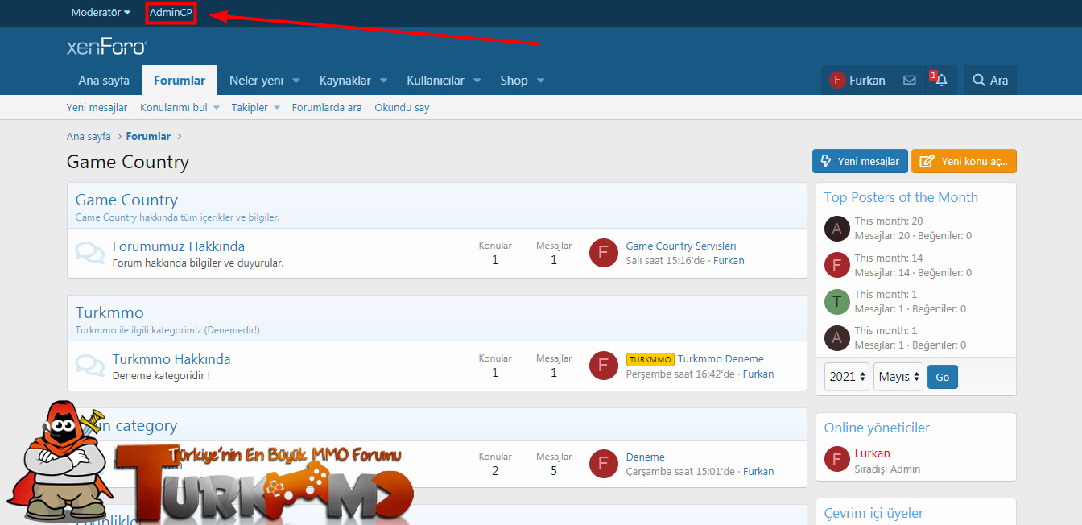Expand the Konularımı bul dropdown

(x=216, y=108)
